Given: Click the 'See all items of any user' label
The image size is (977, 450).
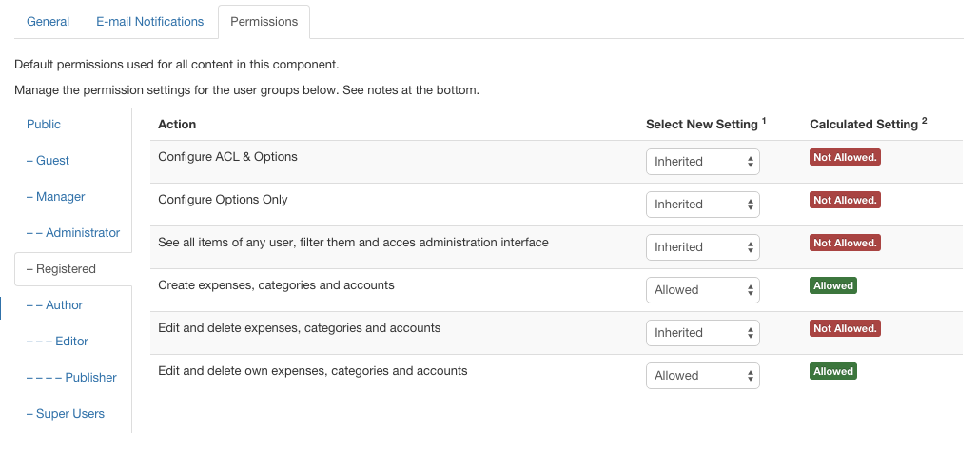Looking at the screenshot, I should click(x=353, y=242).
